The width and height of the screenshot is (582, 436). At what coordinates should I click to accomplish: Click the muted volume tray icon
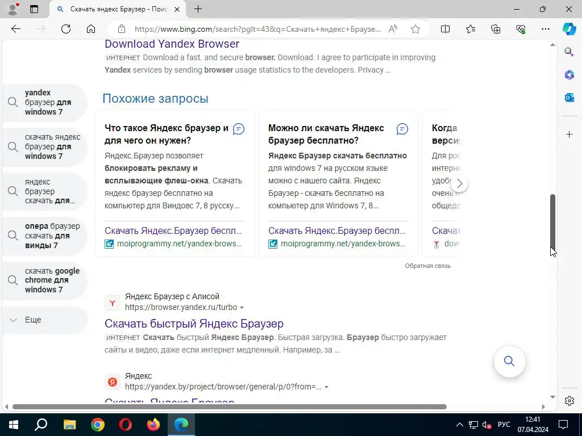pos(487,425)
